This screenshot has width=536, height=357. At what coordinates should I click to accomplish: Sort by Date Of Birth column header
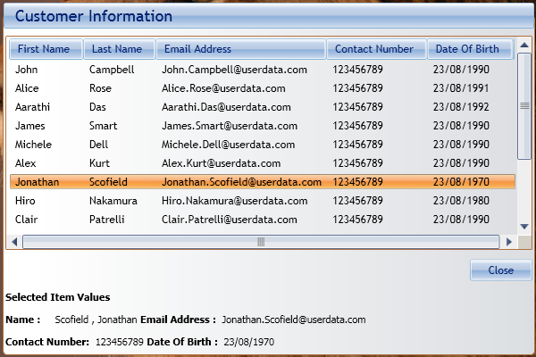470,49
